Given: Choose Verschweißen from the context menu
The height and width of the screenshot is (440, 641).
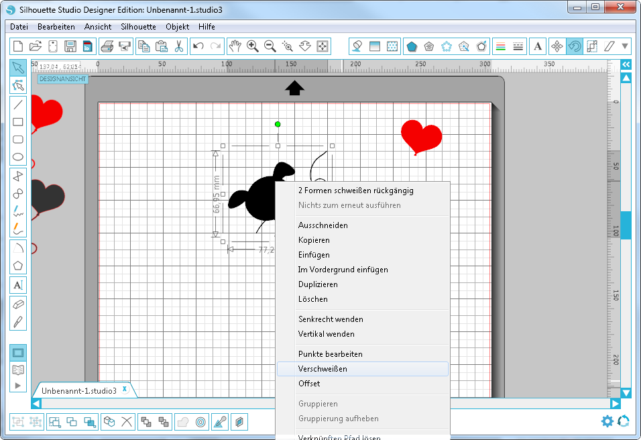Looking at the screenshot, I should 323,369.
